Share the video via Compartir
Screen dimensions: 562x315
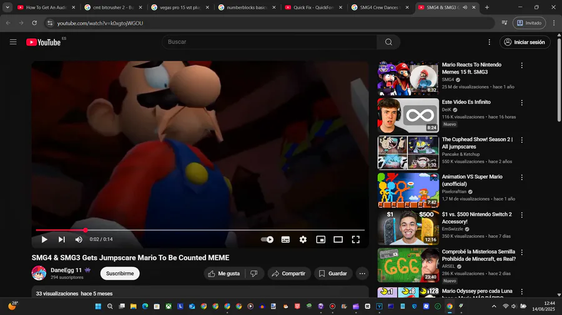(x=289, y=273)
